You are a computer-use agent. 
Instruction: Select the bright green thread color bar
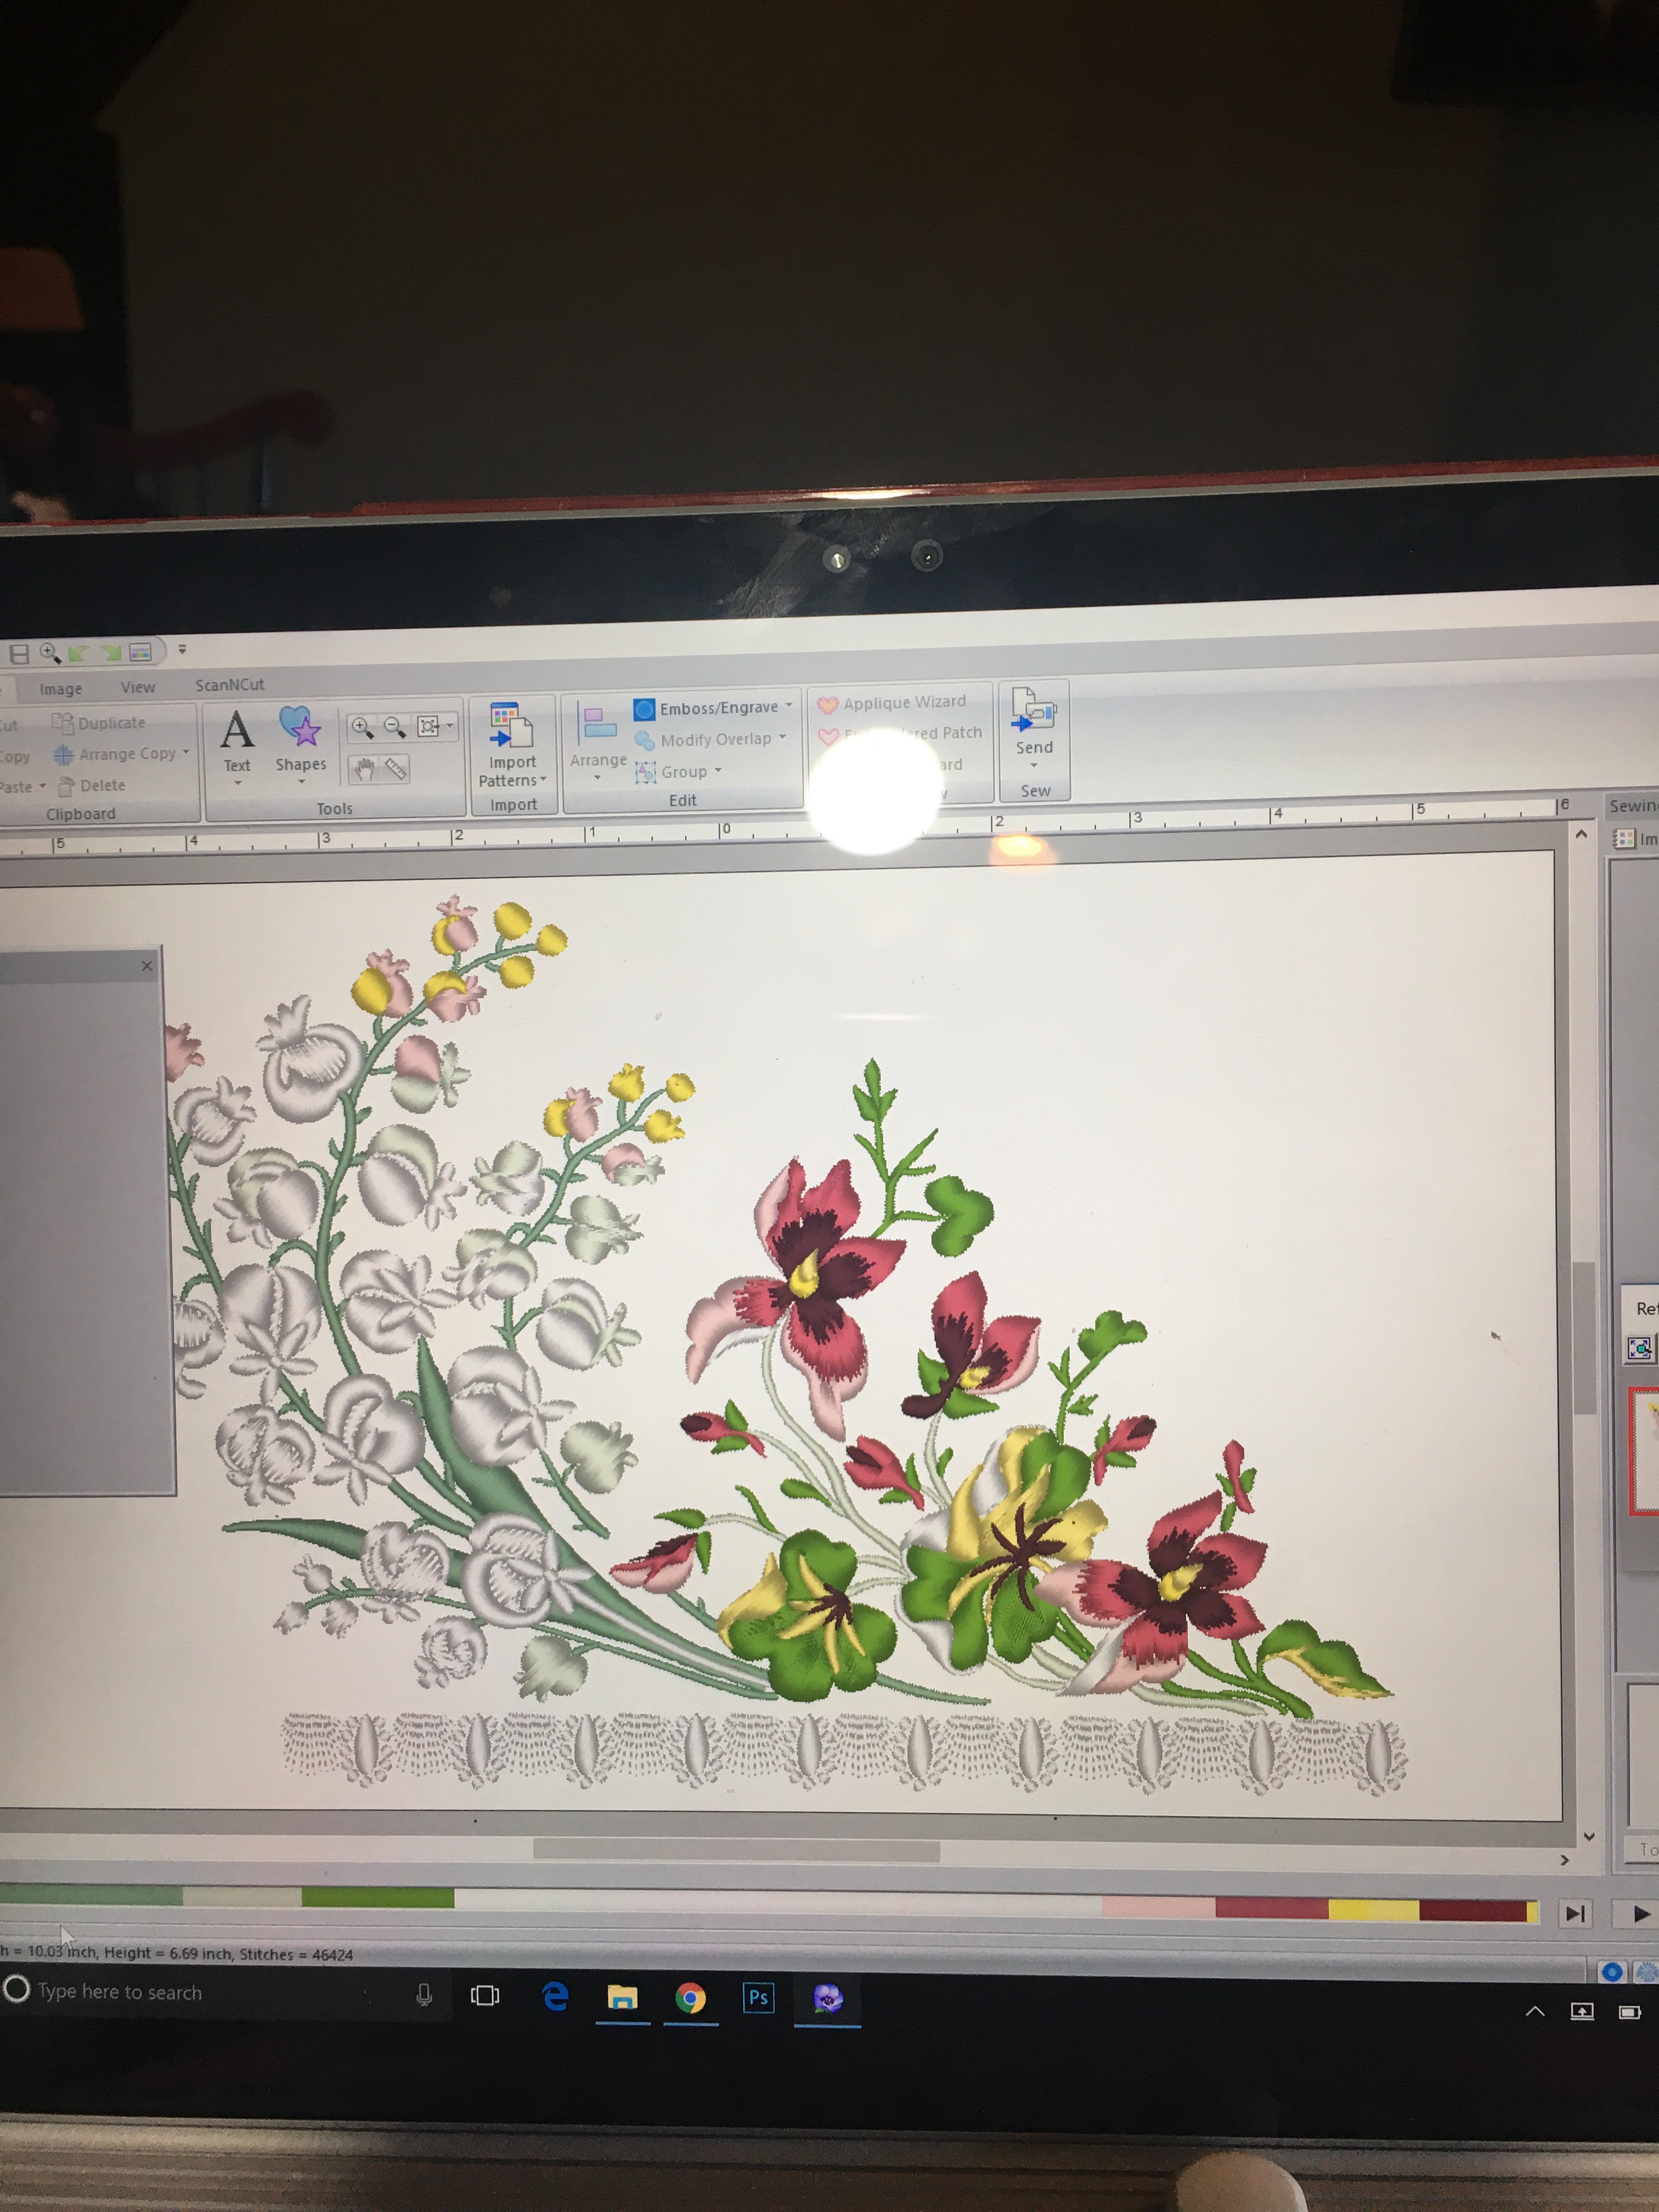click(377, 1897)
